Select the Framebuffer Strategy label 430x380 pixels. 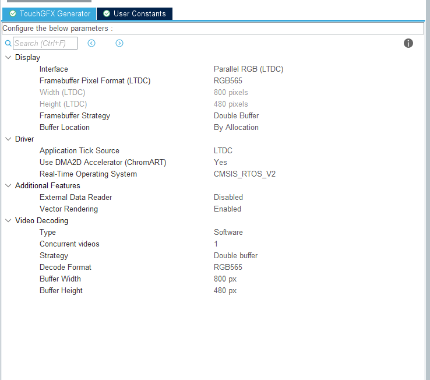[75, 116]
